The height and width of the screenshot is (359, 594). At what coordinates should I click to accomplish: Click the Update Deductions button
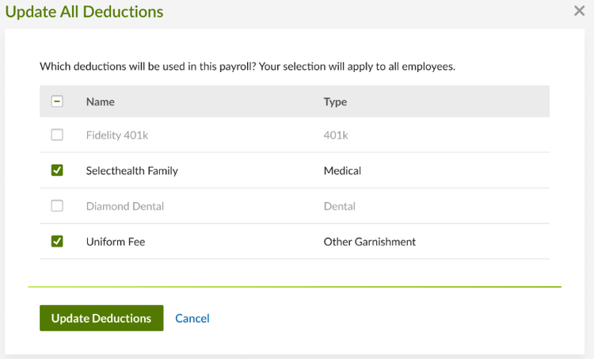coord(101,318)
